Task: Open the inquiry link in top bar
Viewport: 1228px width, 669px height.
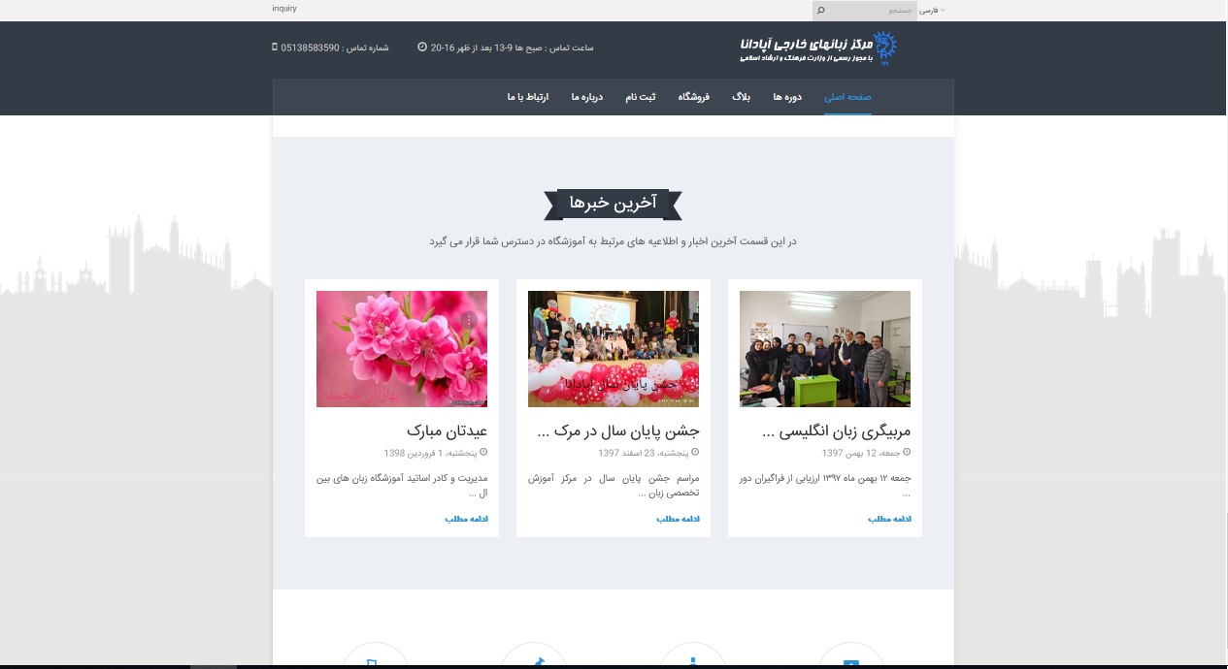Action: (x=284, y=9)
